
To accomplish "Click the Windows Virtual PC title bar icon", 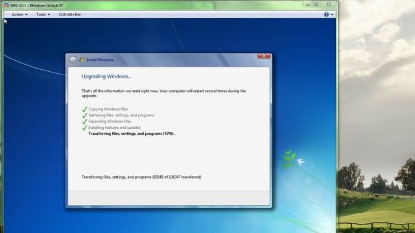I will tap(6, 5).
